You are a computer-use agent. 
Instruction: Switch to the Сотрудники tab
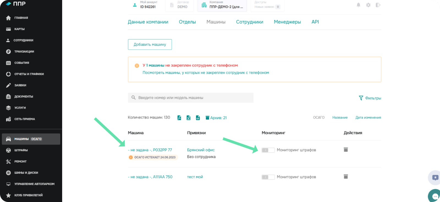click(249, 22)
